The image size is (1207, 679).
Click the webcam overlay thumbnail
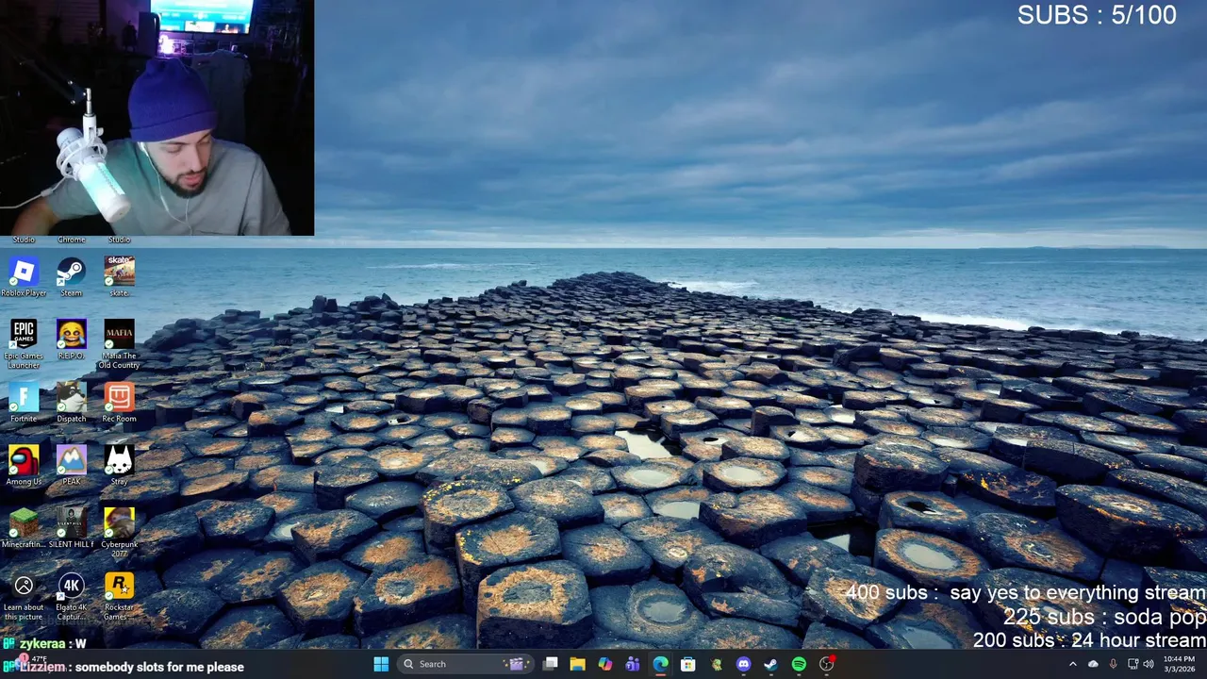click(x=157, y=117)
